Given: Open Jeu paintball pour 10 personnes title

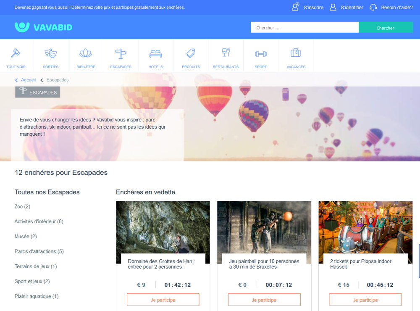Looking at the screenshot, I should [x=264, y=264].
